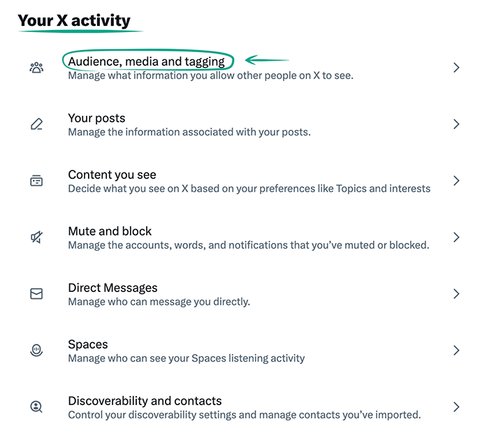This screenshot has width=489, height=447.
Task: Open Mute and block settings title
Action: click(110, 231)
